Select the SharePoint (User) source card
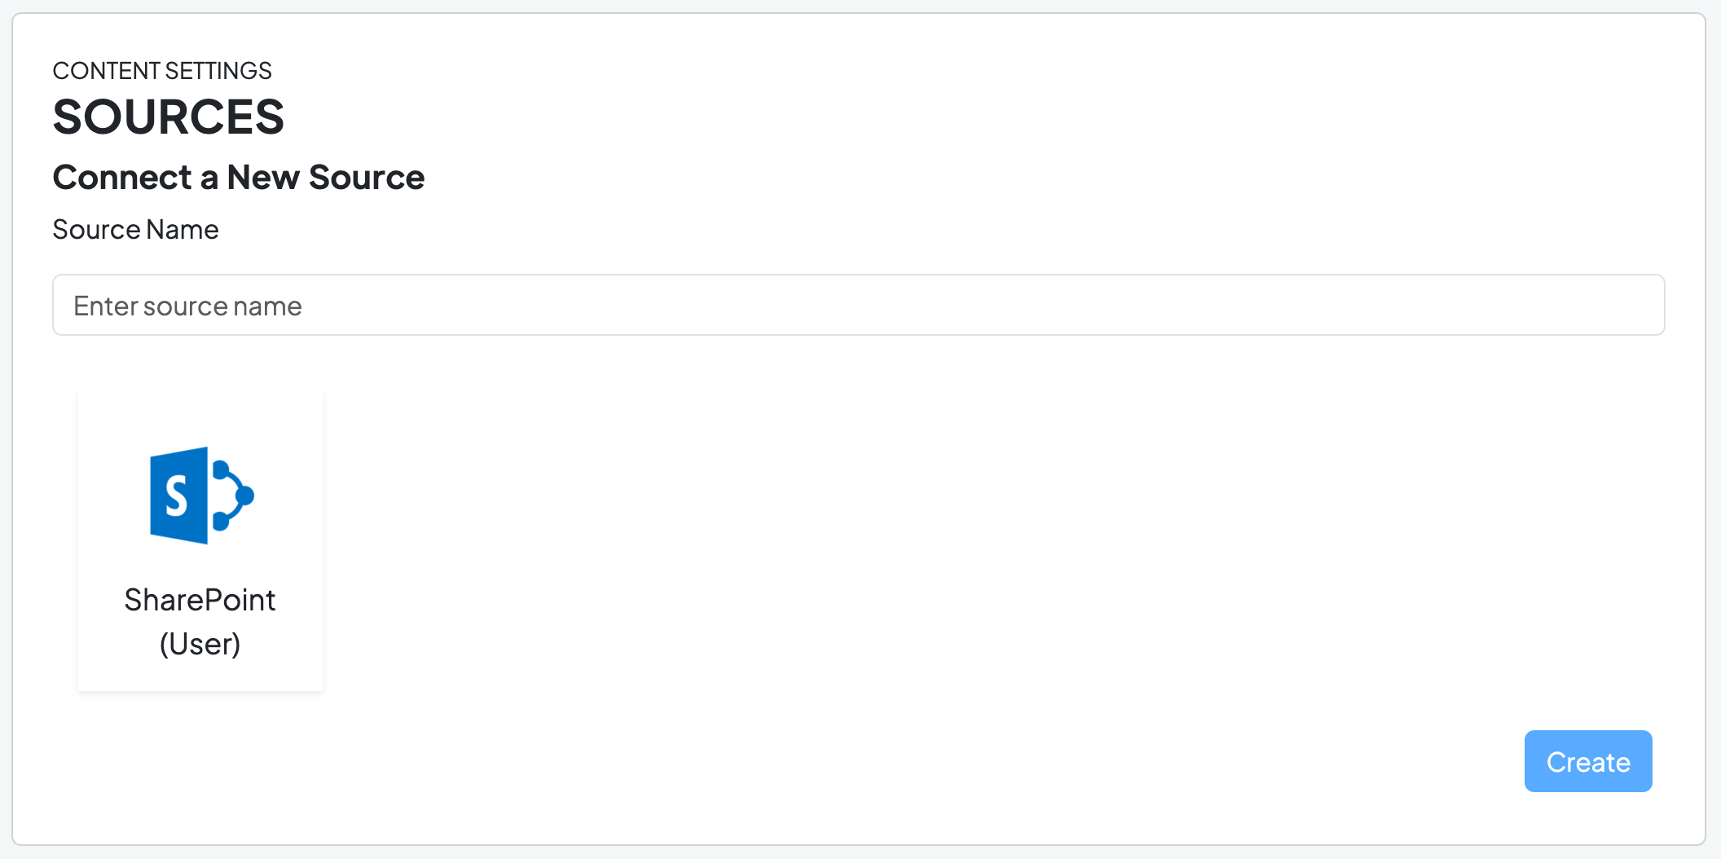This screenshot has height=859, width=1721. [x=200, y=539]
